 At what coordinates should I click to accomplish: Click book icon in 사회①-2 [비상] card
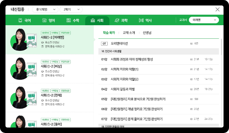pos(42,76)
